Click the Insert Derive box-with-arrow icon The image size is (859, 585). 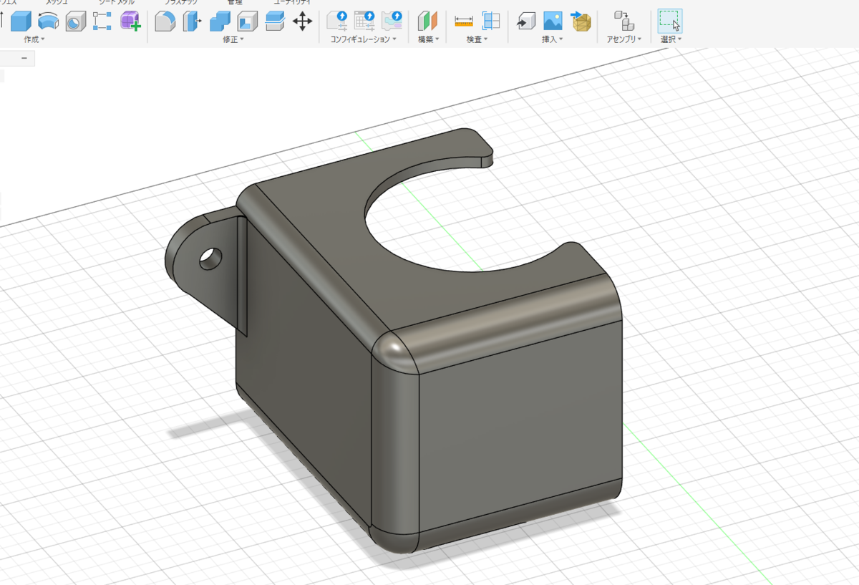pos(526,21)
